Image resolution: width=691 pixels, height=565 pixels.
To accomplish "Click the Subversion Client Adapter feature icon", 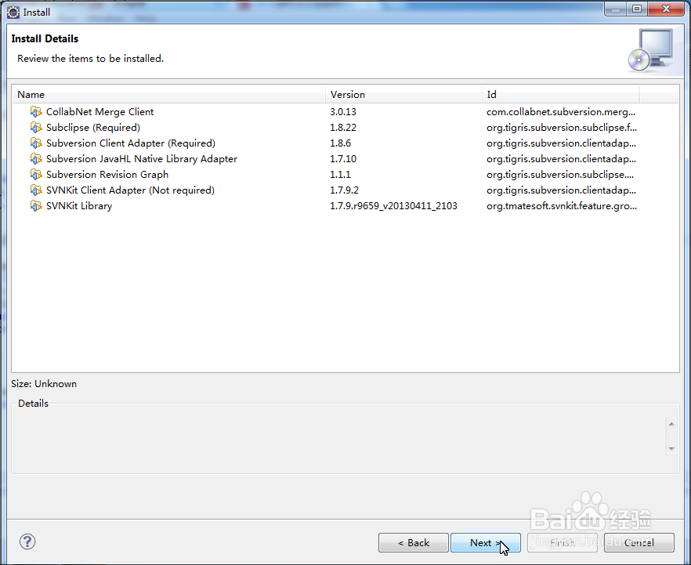I will [x=36, y=143].
